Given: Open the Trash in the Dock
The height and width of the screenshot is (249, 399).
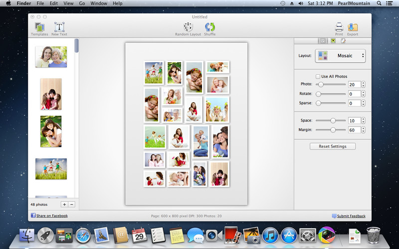Looking at the screenshot, I should tap(373, 235).
